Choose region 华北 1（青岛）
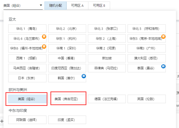This screenshot has width=179, height=128. pyautogui.click(x=27, y=29)
